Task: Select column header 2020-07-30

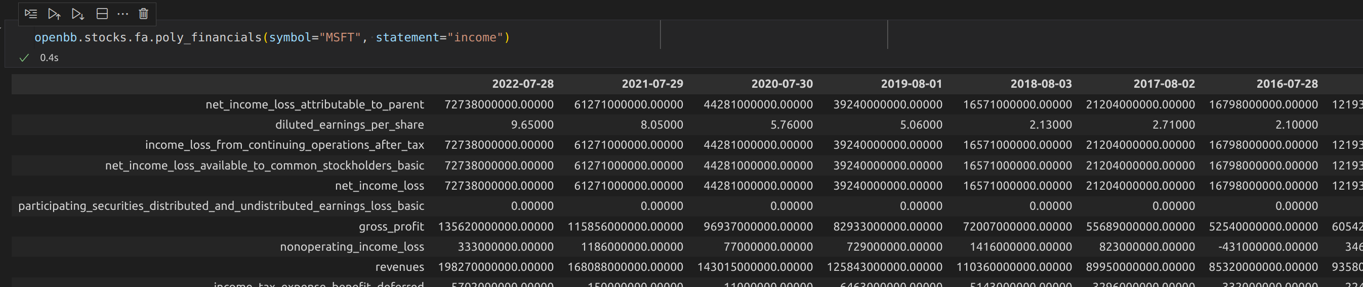Action: click(782, 84)
